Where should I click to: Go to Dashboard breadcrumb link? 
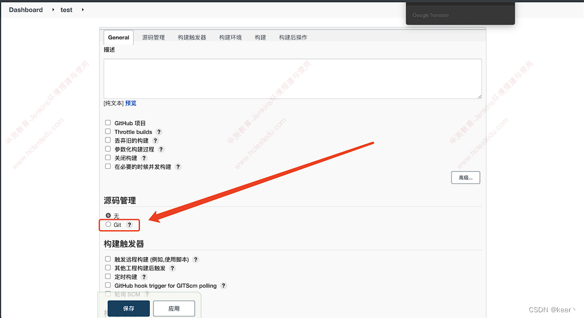(26, 10)
